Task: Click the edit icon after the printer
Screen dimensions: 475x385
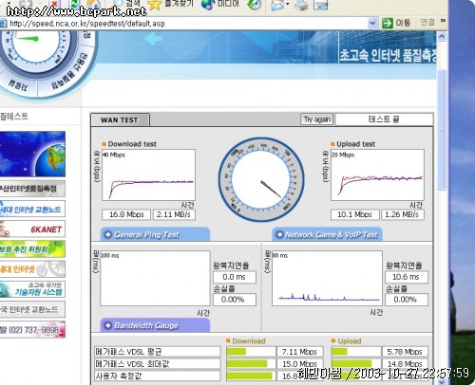Action: click(x=320, y=5)
